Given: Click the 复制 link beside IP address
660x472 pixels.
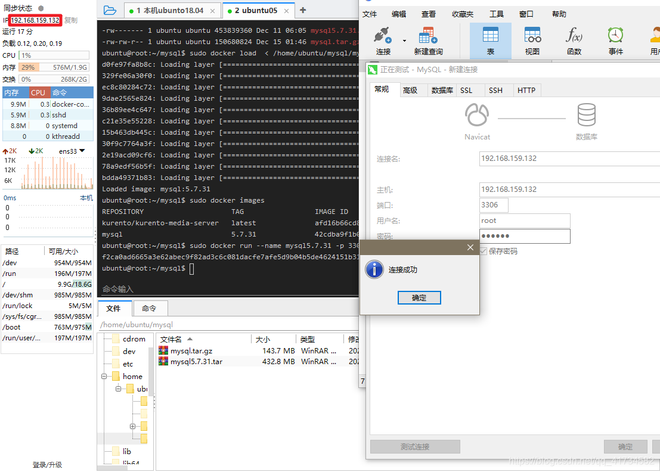Looking at the screenshot, I should pyautogui.click(x=71, y=20).
